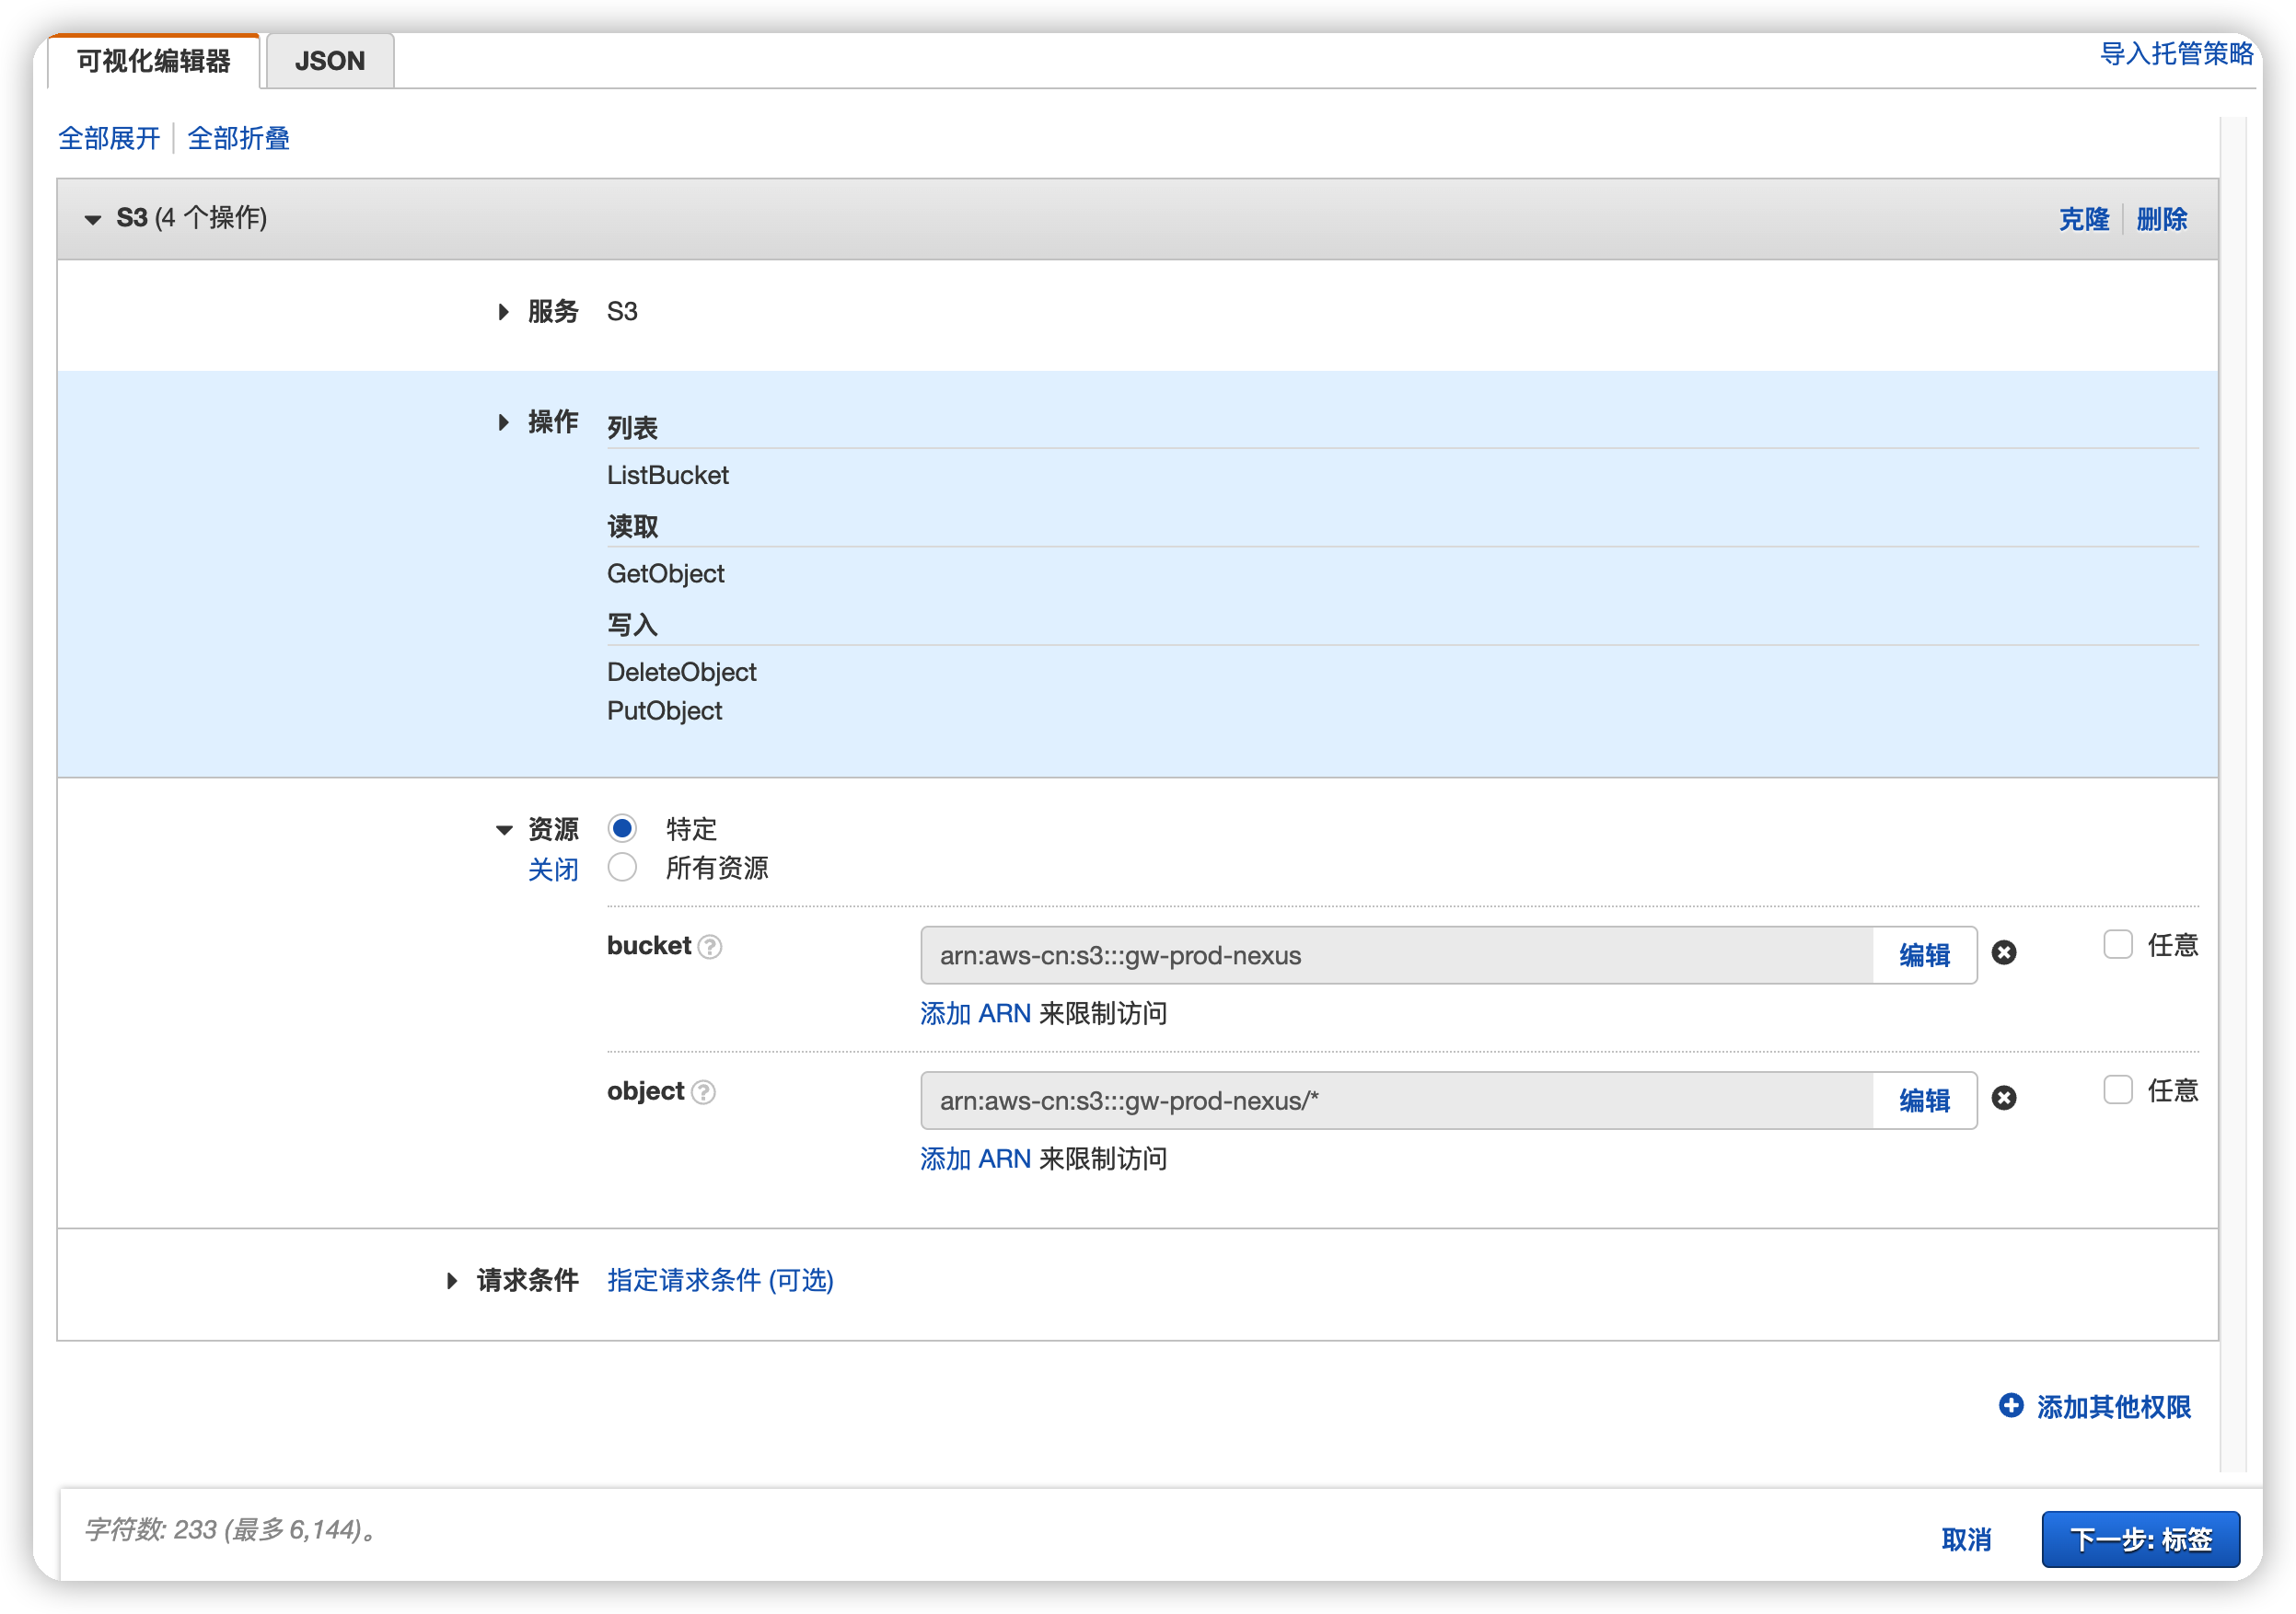This screenshot has height=1614, width=2296.
Task: Click the help icon next to bucket
Action: pyautogui.click(x=710, y=947)
